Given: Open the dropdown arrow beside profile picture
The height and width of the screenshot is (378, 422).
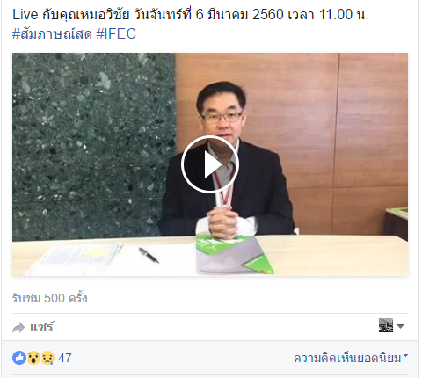Looking at the screenshot, I should pos(400,326).
